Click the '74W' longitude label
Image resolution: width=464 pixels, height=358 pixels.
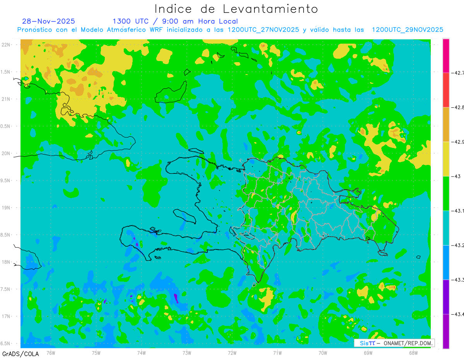point(142,353)
